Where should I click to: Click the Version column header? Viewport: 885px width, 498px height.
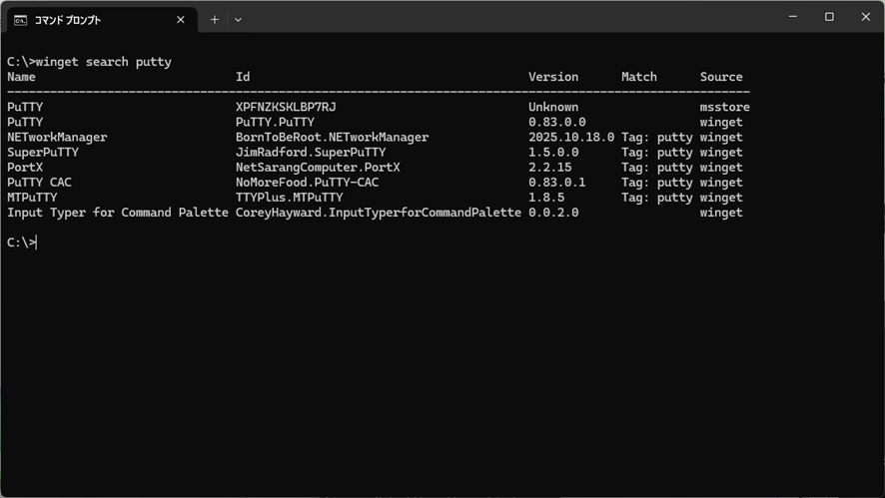point(553,77)
